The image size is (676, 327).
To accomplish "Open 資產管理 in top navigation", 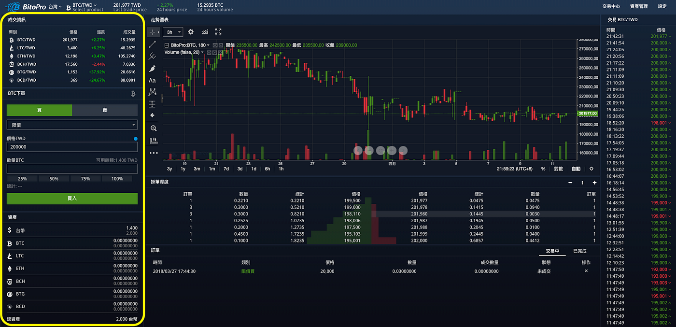I will (639, 7).
